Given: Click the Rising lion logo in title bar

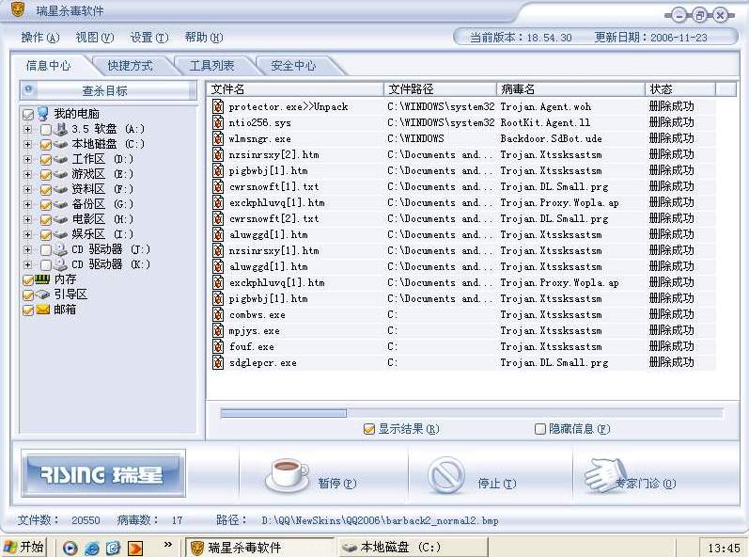Looking at the screenshot, I should click(18, 9).
